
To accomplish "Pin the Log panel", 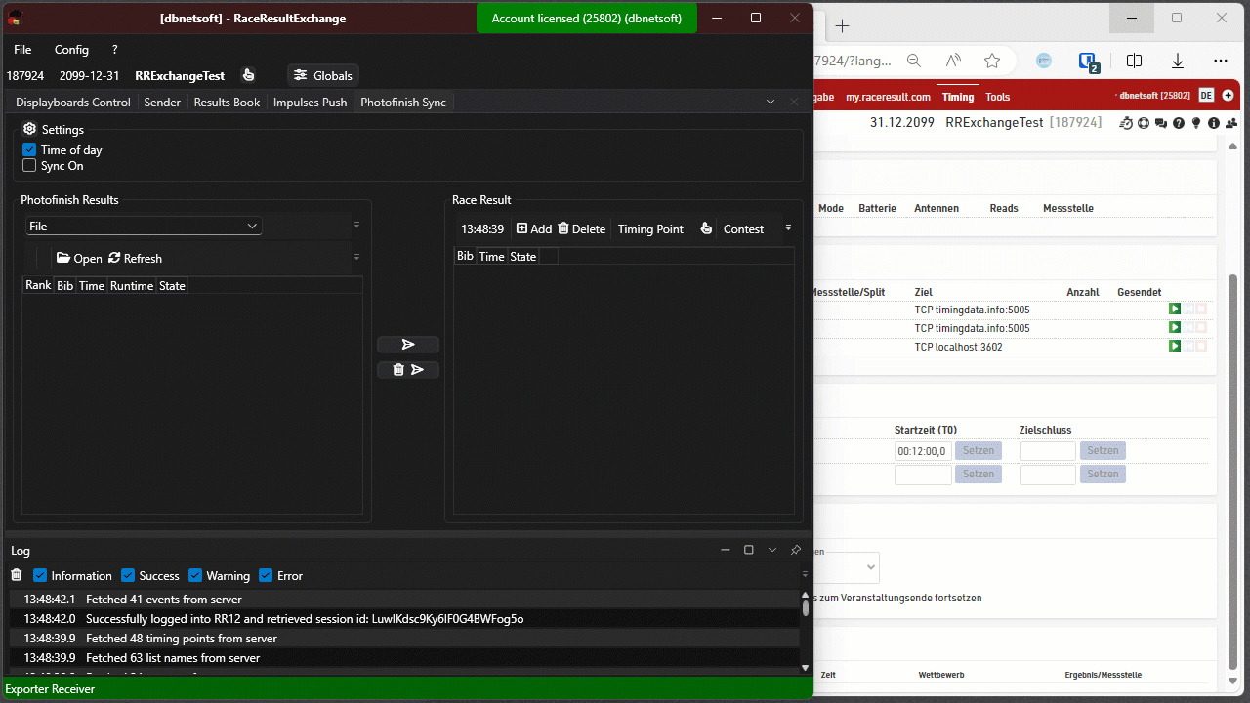I will [x=796, y=550].
